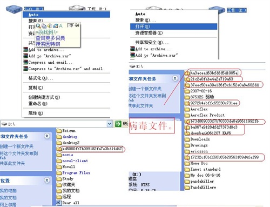Select the Program Files folder icon
Screen dimensions: 270x207
pos(59,173)
